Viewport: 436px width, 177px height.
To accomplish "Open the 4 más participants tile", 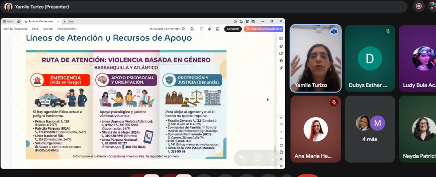I will click(x=370, y=129).
